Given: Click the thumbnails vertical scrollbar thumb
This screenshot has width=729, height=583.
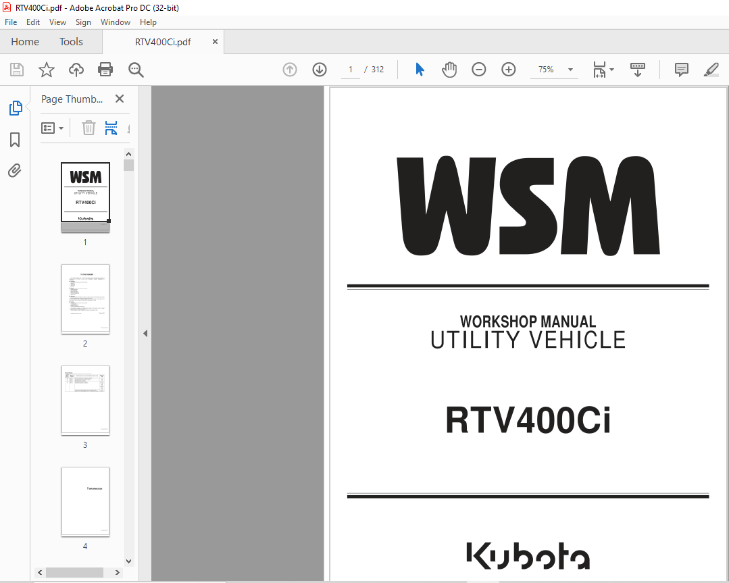Looking at the screenshot, I should [129, 165].
